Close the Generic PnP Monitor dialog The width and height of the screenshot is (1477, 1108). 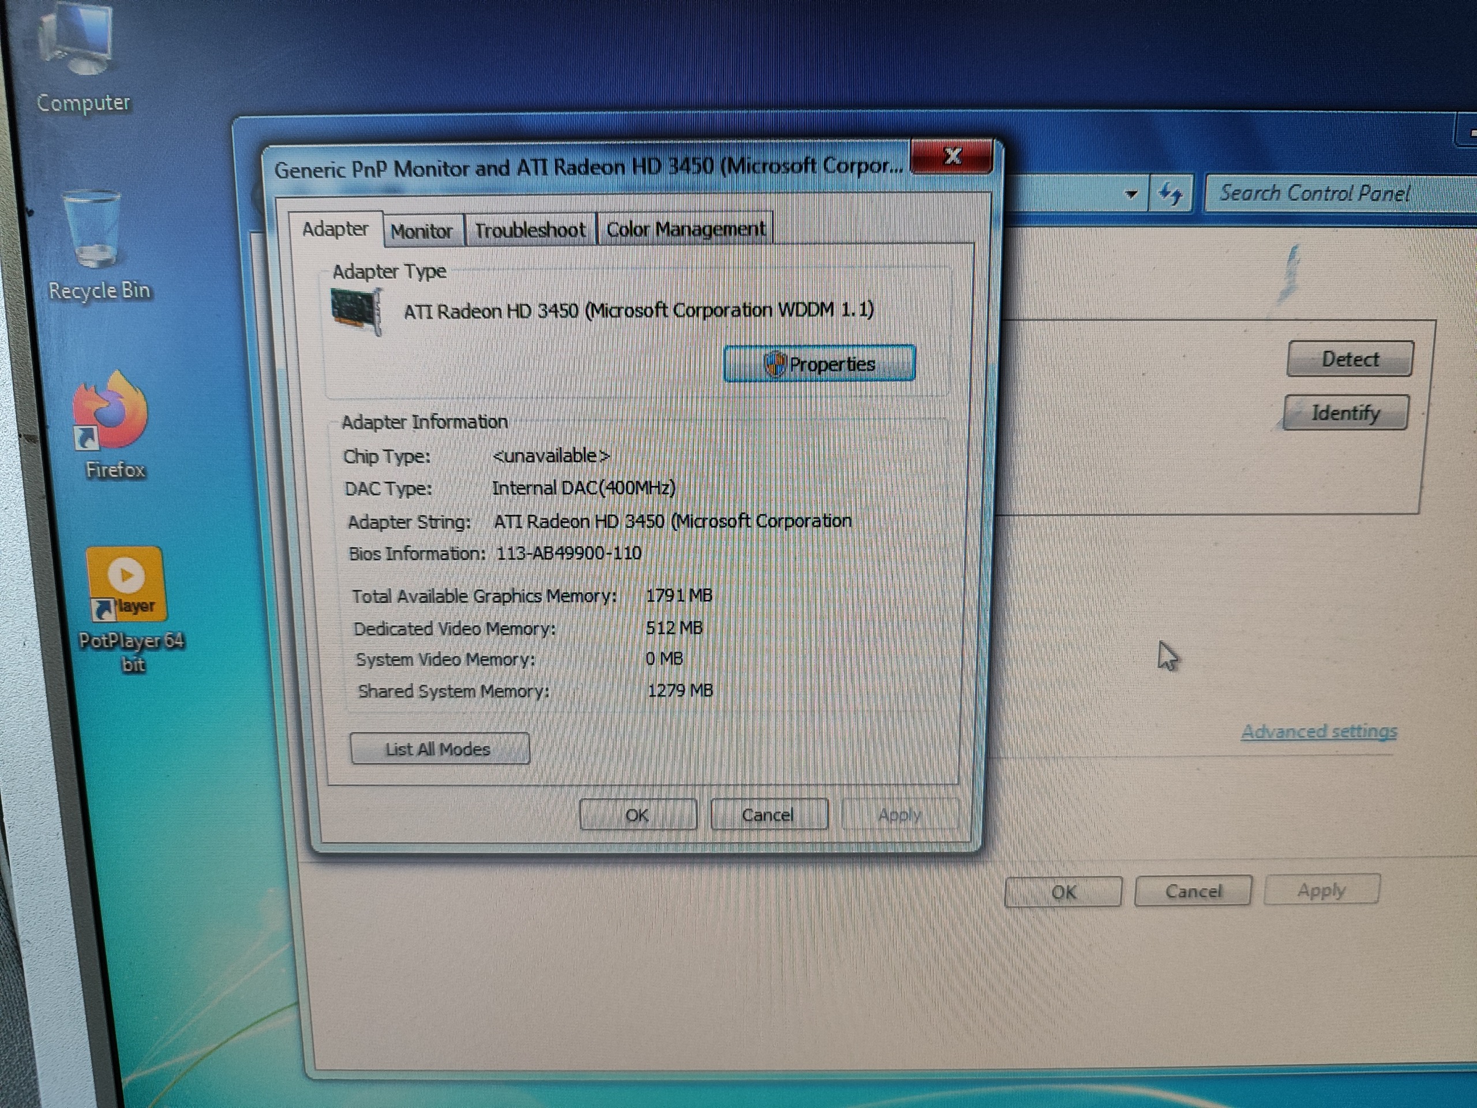click(952, 156)
